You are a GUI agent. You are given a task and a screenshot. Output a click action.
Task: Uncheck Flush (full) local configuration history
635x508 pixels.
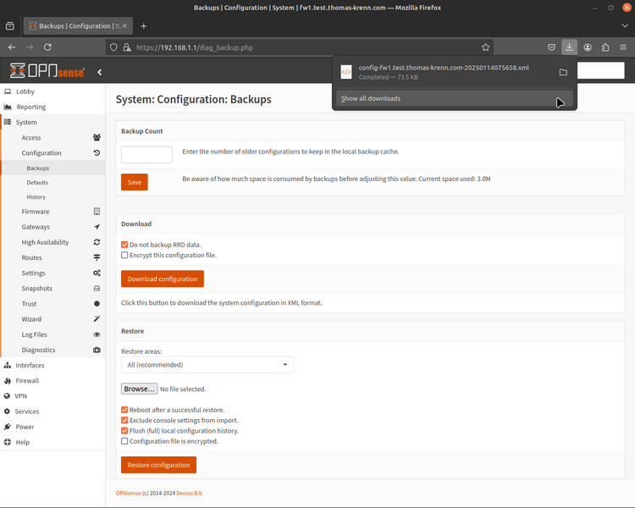pos(124,431)
